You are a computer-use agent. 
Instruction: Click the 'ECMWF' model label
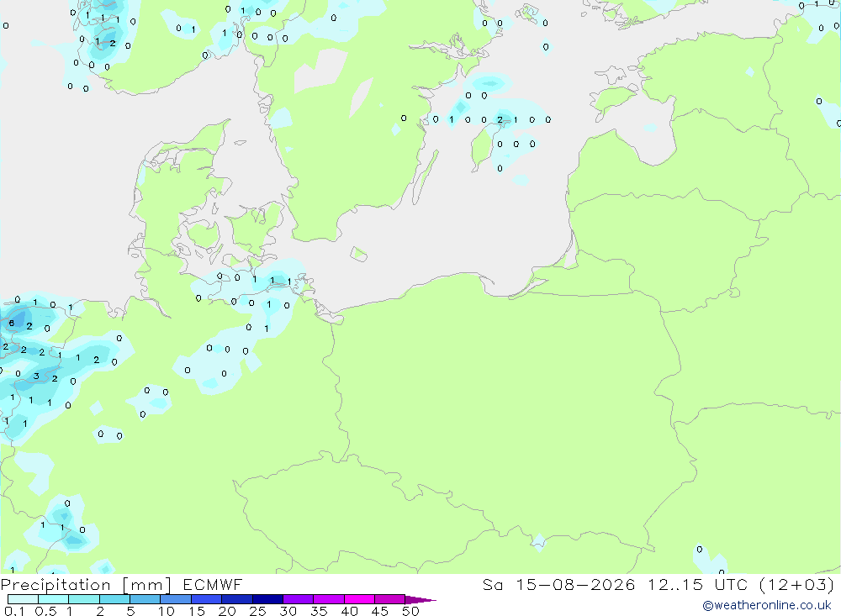click(213, 584)
